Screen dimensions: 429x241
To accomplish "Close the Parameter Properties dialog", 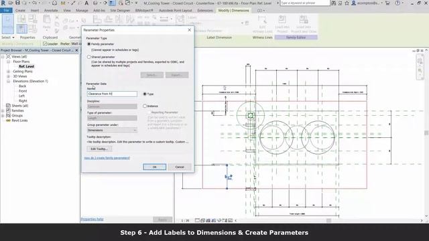I will 189,29.
